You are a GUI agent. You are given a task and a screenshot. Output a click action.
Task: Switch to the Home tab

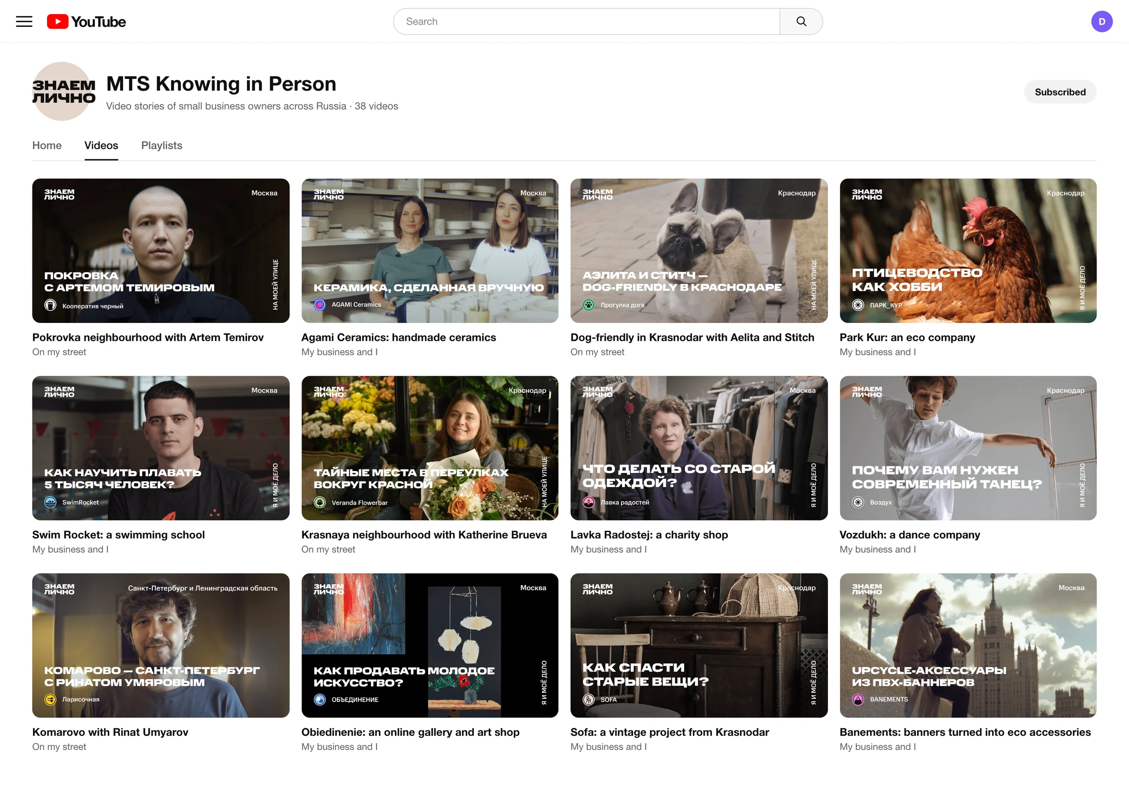[47, 145]
